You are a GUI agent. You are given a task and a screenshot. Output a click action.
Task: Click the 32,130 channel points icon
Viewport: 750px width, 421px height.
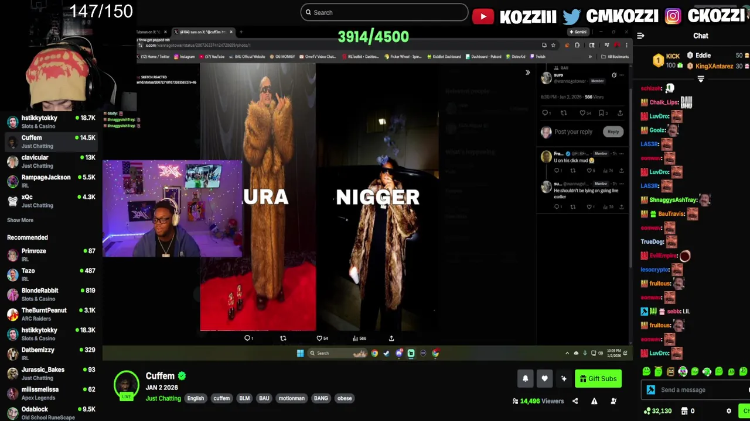[647, 411]
